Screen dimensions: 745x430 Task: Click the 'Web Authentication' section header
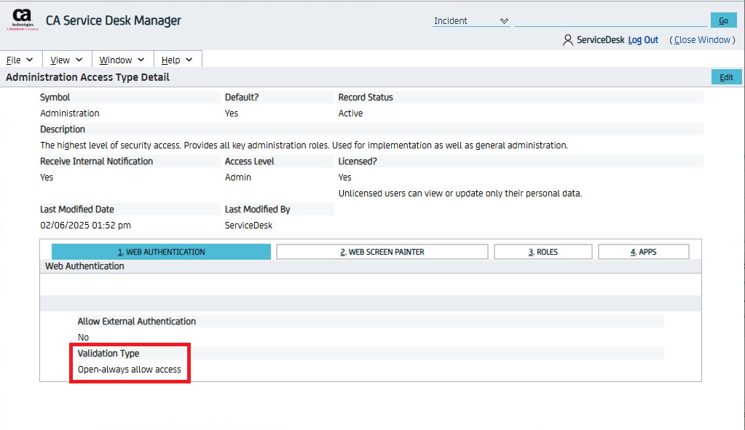pyautogui.click(x=84, y=266)
